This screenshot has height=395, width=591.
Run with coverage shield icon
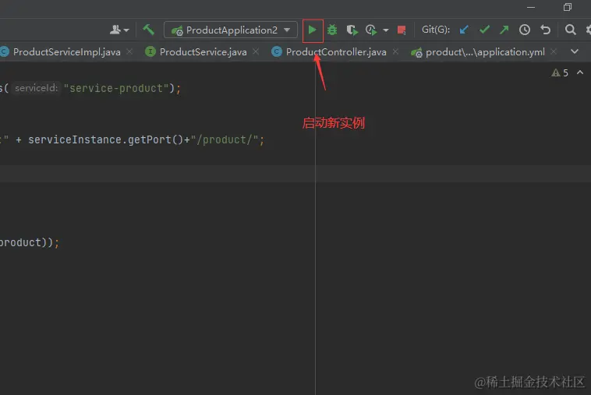tap(352, 30)
